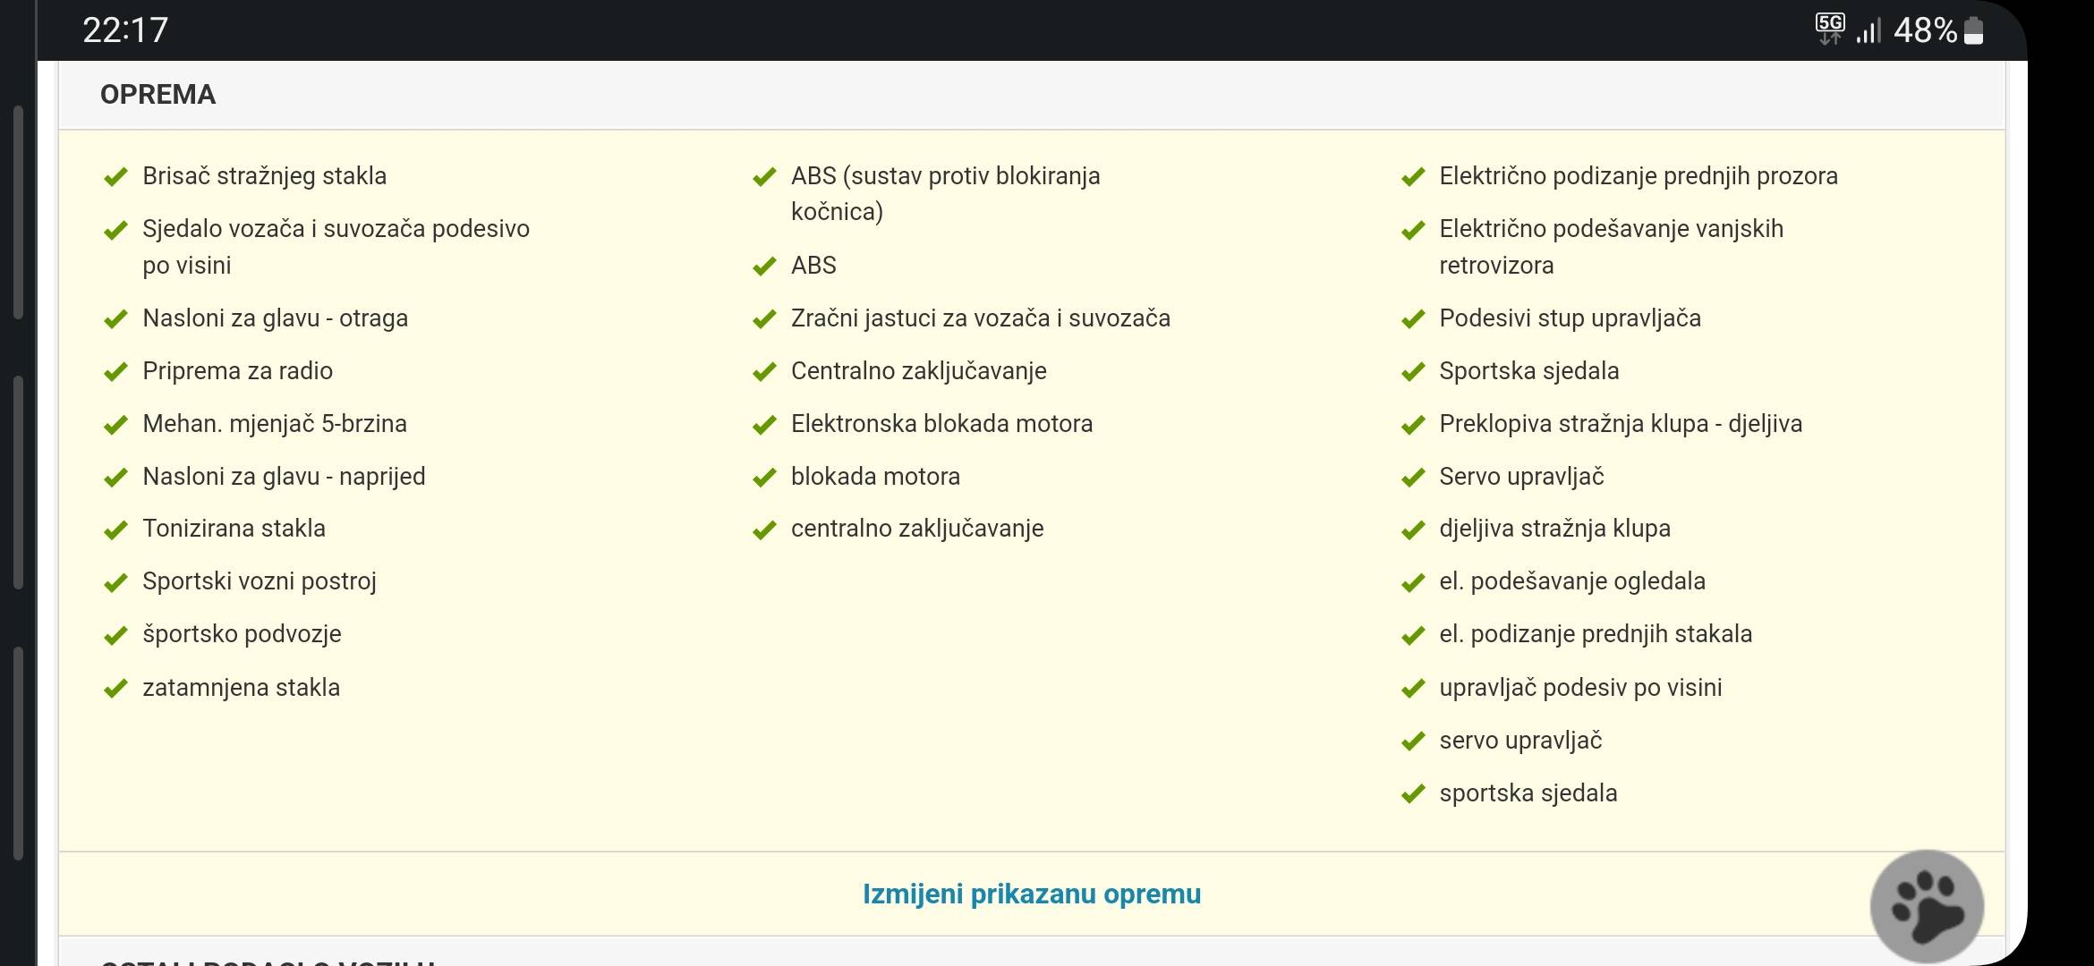The height and width of the screenshot is (966, 2094).
Task: Tap checkmark next to Sportska sjedala
Action: 1413,372
